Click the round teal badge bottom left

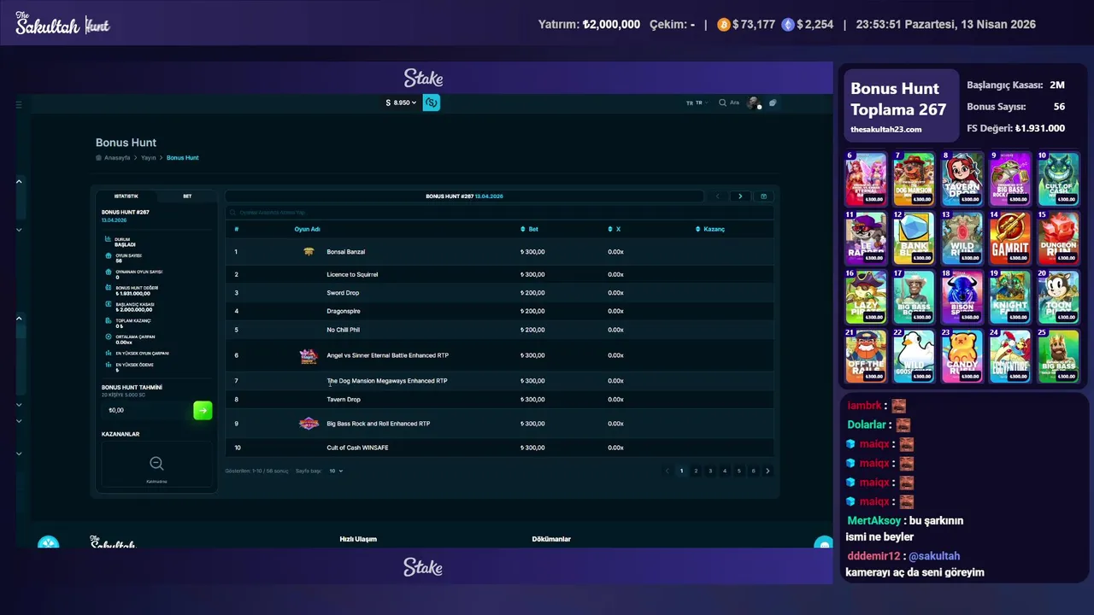click(49, 542)
